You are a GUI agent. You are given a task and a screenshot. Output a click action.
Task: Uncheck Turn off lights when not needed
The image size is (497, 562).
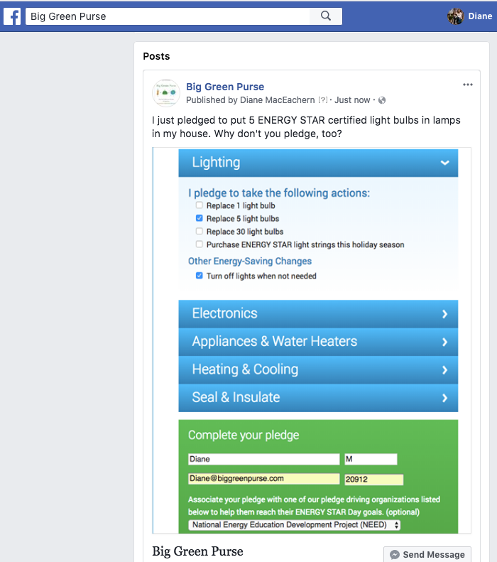pyautogui.click(x=199, y=276)
